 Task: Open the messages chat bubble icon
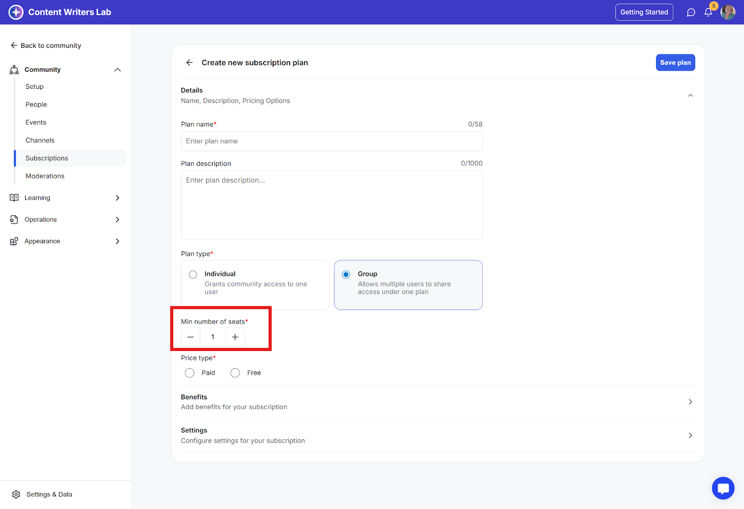pos(691,13)
